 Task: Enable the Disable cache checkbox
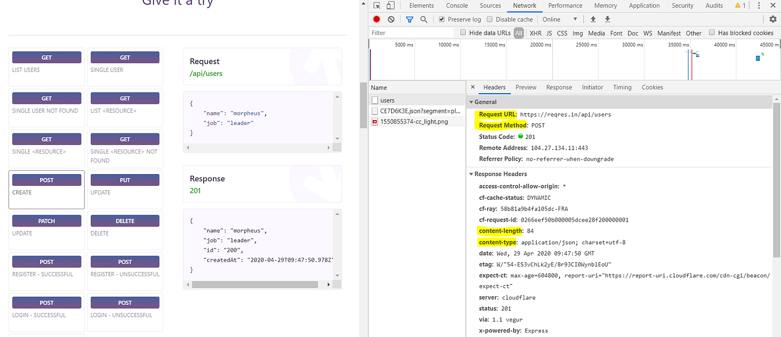pos(490,19)
